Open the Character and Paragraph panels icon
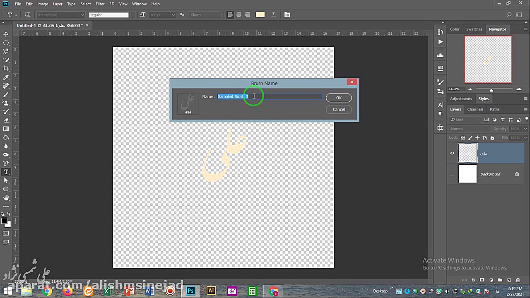 (x=287, y=15)
